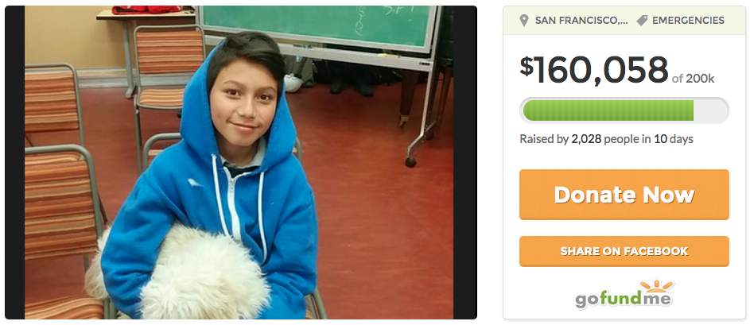The image size is (750, 325).
Task: Click the 'of 200k' goal text
Action: tap(693, 79)
